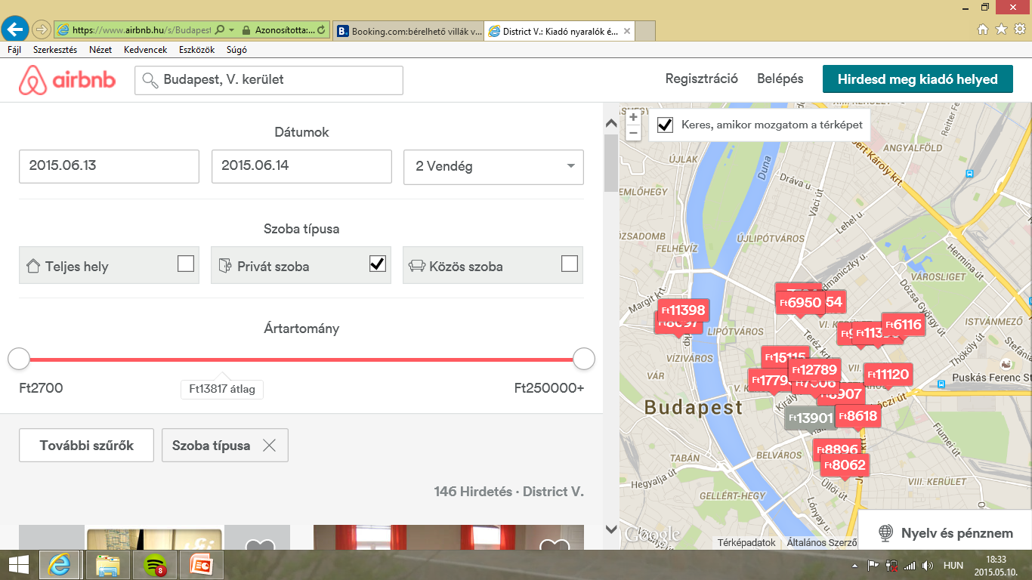Open address bar search dropdown arrow
1032x580 pixels.
tap(230, 30)
